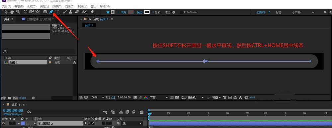332x128 pixels.
Task: Toggle frame blending in timeline
Action: (127, 112)
